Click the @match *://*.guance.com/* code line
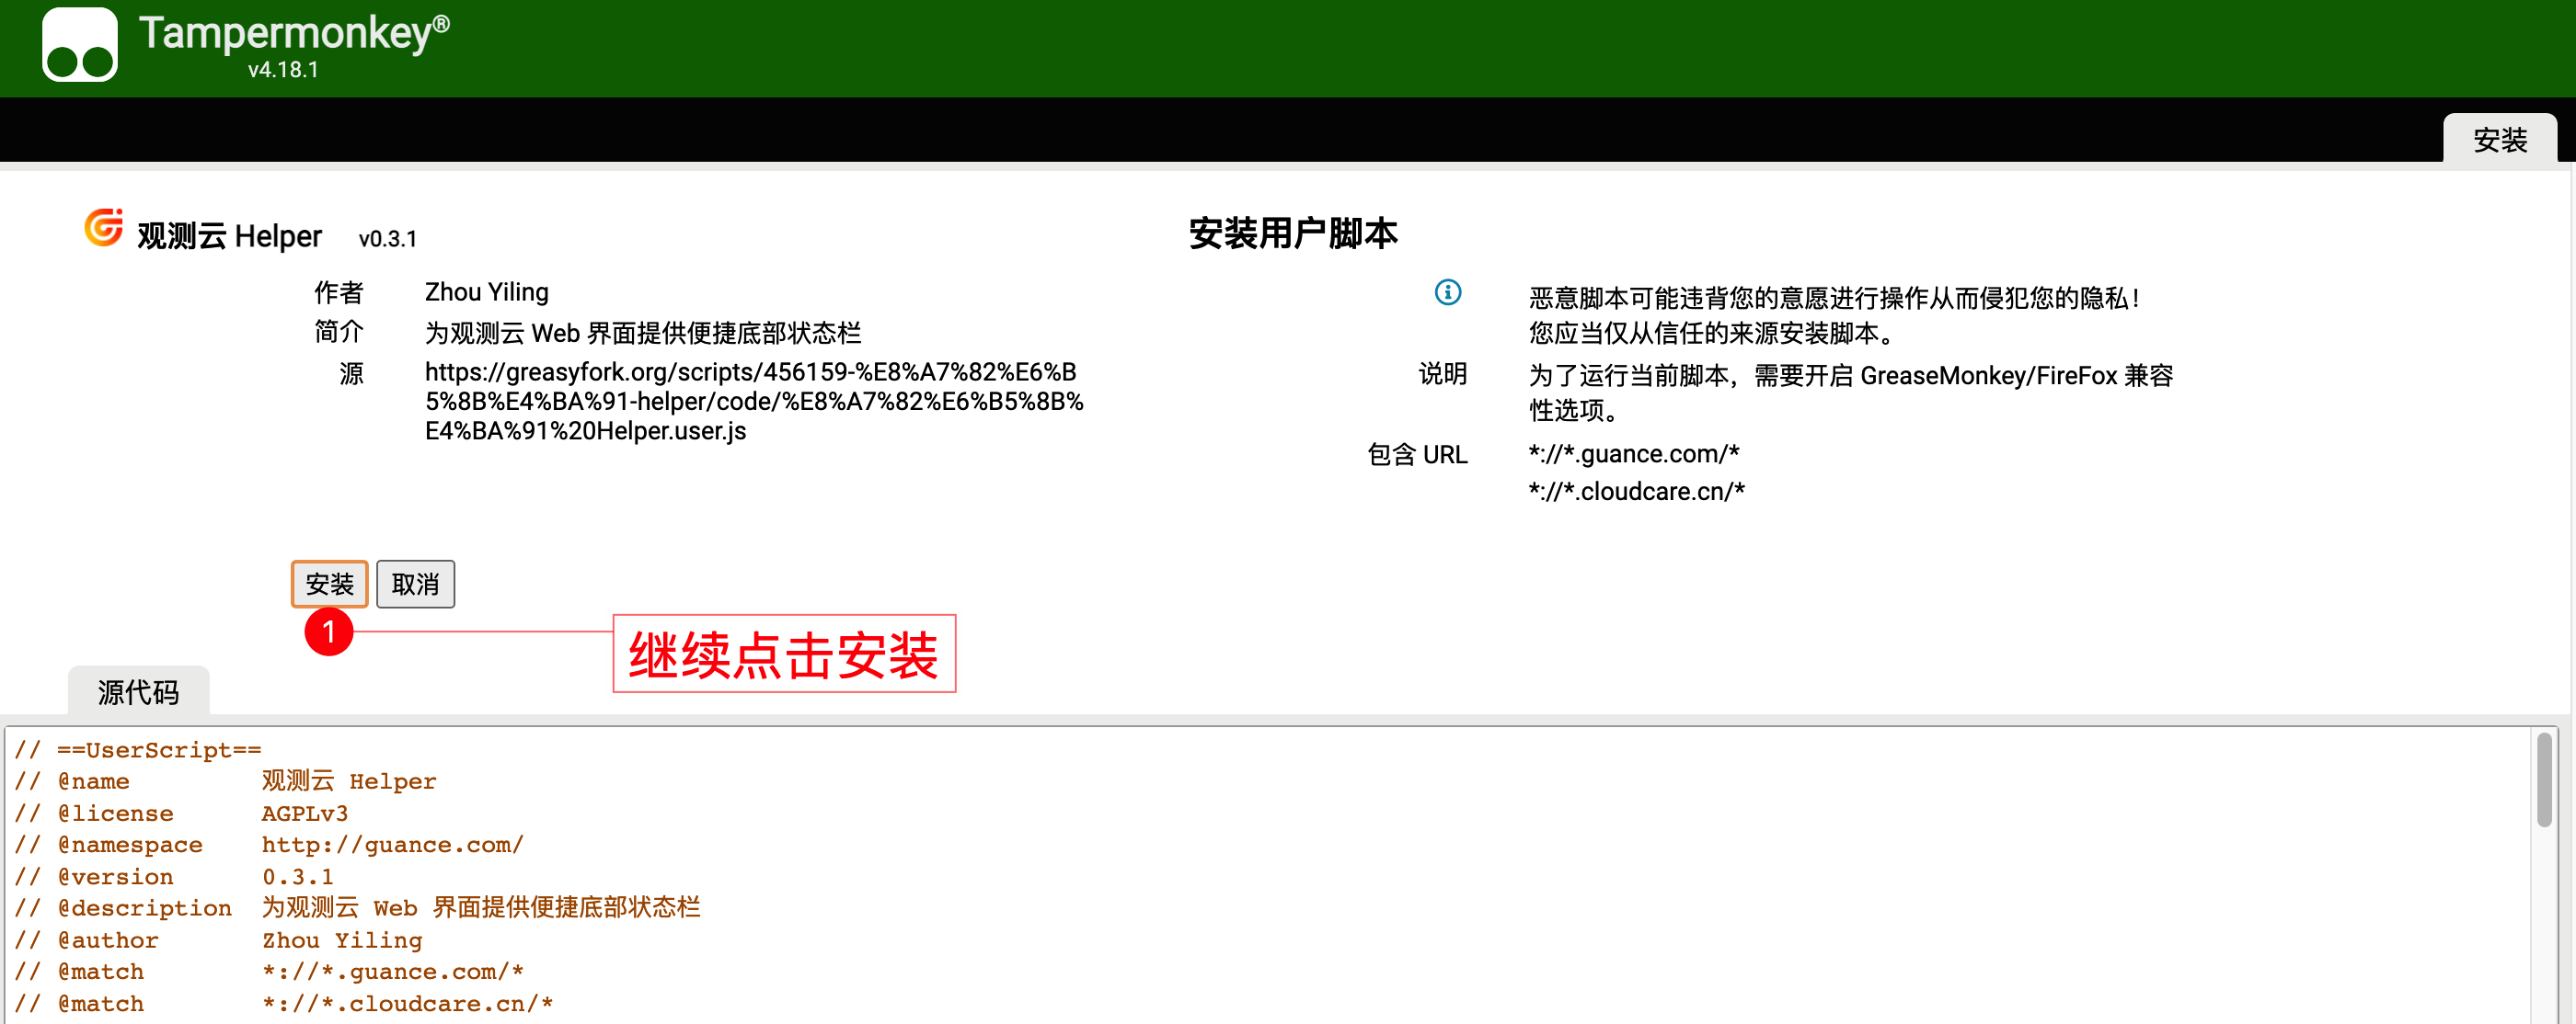This screenshot has height=1024, width=2576. point(269,972)
